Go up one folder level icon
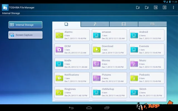 pyautogui.click(x=138, y=7)
